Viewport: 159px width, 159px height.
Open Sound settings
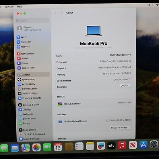[23, 58]
